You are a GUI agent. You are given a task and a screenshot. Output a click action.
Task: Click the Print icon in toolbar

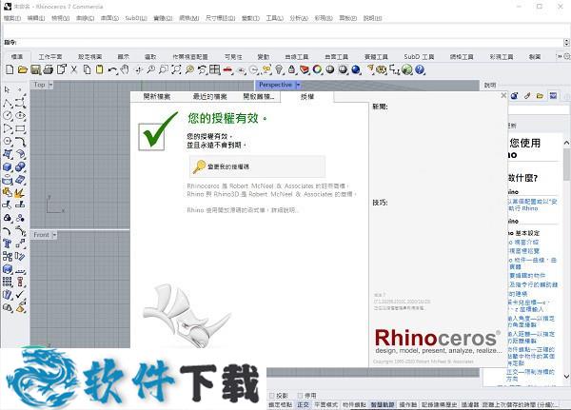click(x=49, y=69)
